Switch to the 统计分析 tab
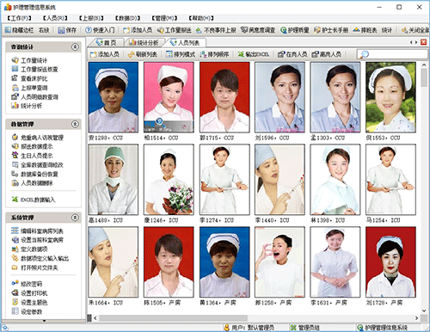Screen dimensions: 430x332 (x=144, y=43)
